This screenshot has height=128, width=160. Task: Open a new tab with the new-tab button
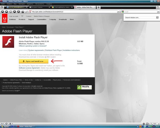pos(99,7)
